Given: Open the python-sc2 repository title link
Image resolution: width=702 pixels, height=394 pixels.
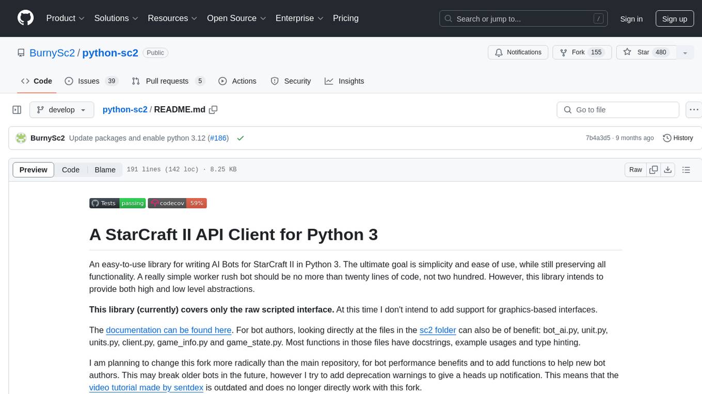Looking at the screenshot, I should tap(110, 53).
